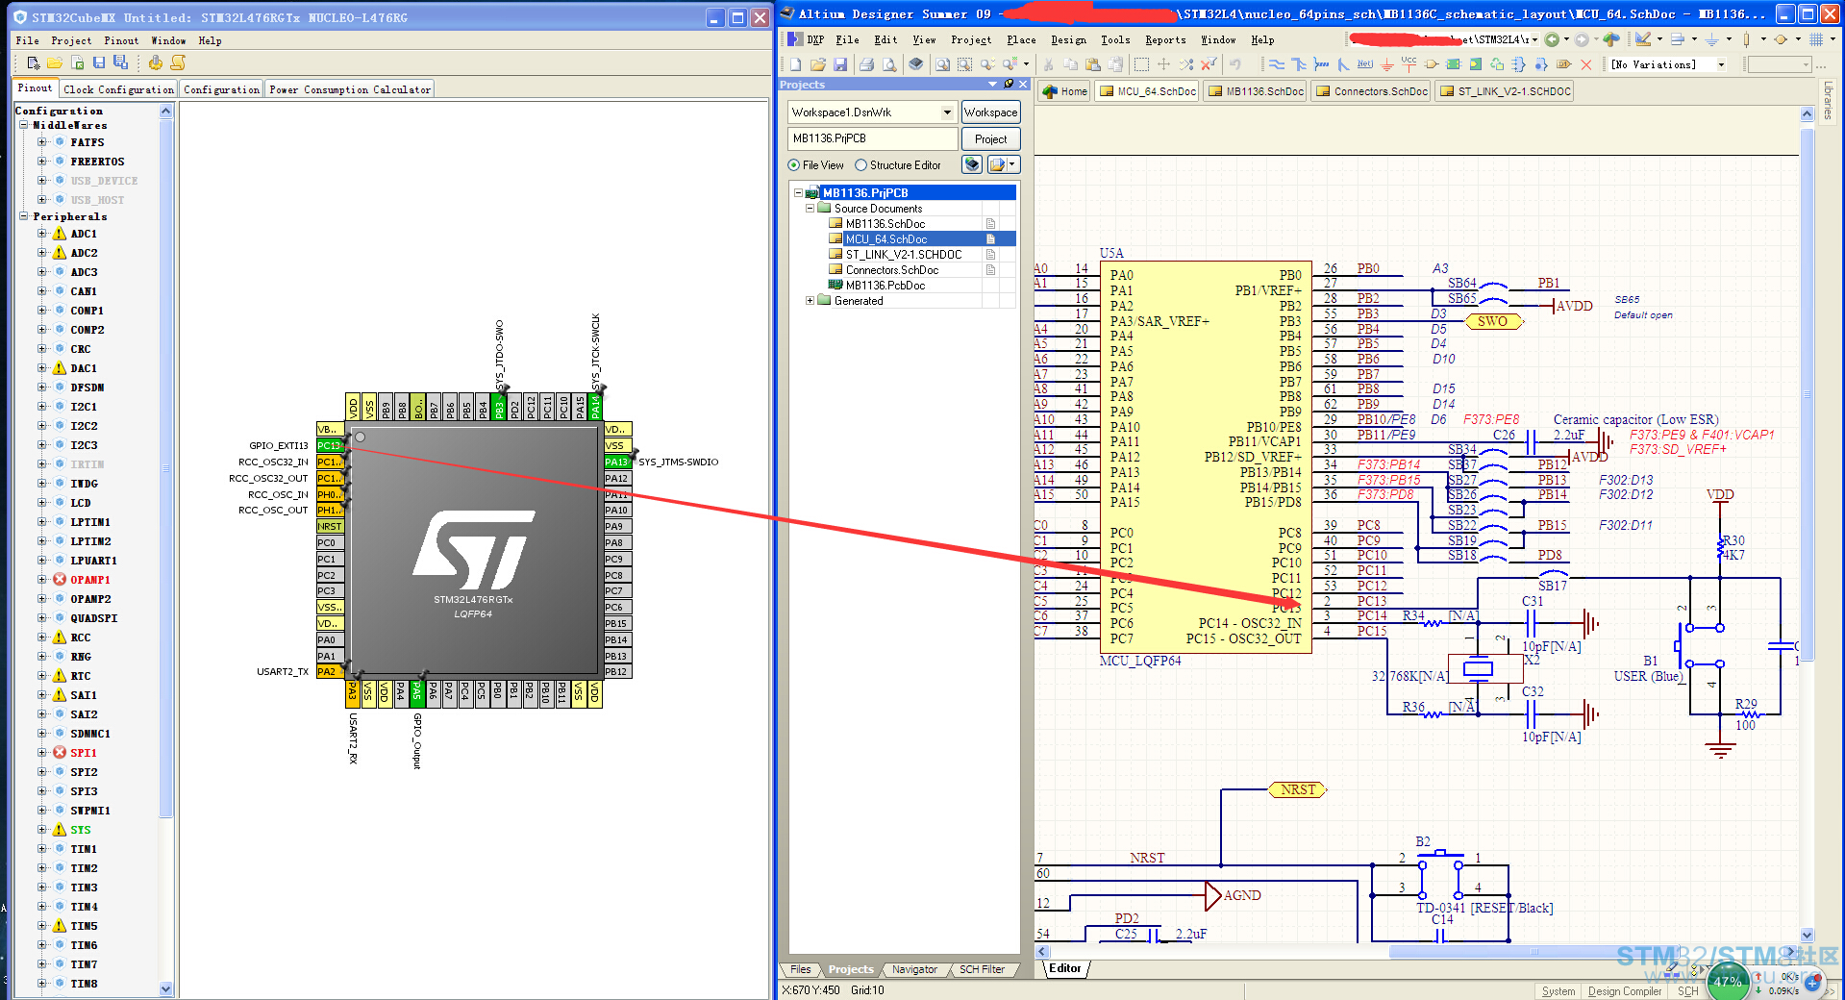The height and width of the screenshot is (1000, 1845).
Task: Click Generate Report scroll icon in STM32CubeMX
Action: click(x=178, y=63)
